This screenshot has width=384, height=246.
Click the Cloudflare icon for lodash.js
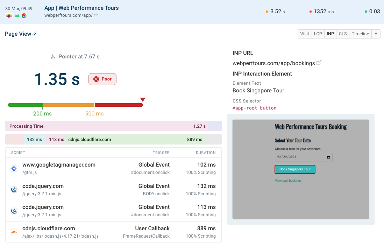pos(14,232)
